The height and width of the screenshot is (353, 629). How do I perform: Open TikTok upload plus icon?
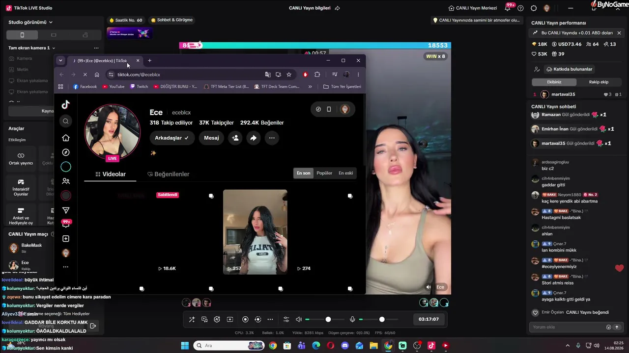(66, 239)
